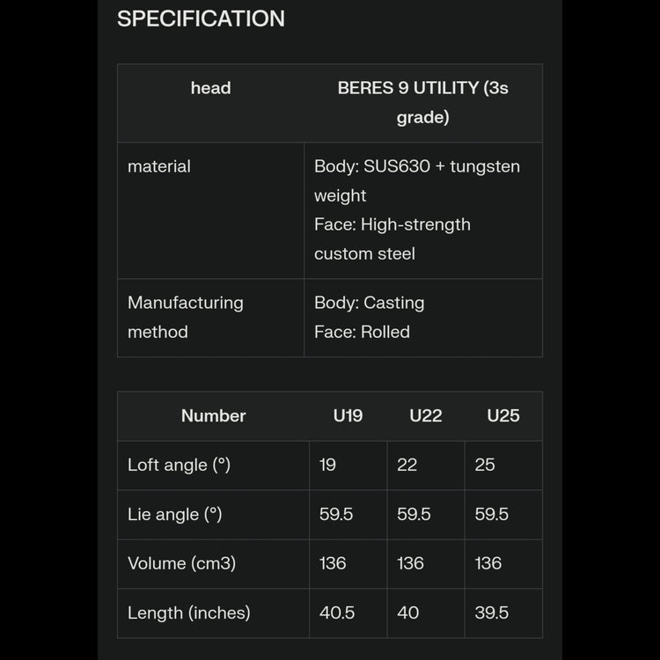This screenshot has width=660, height=660.
Task: Click the U19 column header
Action: 348,415
